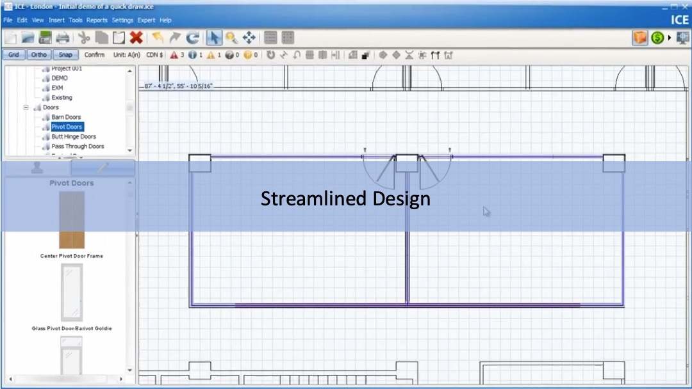This screenshot has height=389, width=692.
Task: Click the New file icon
Action: pyautogui.click(x=11, y=38)
